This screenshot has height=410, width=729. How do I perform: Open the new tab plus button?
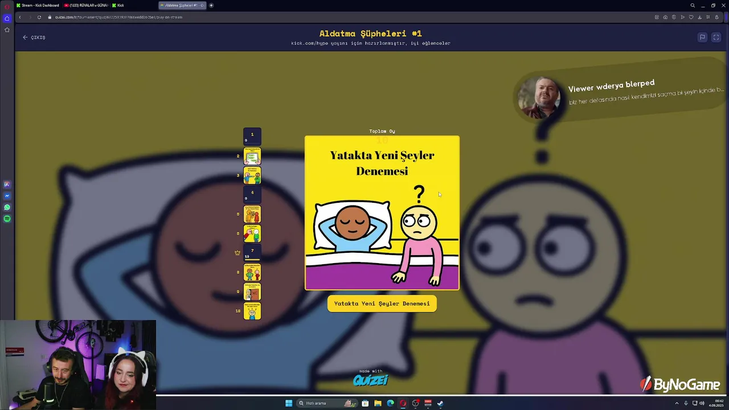(x=211, y=5)
